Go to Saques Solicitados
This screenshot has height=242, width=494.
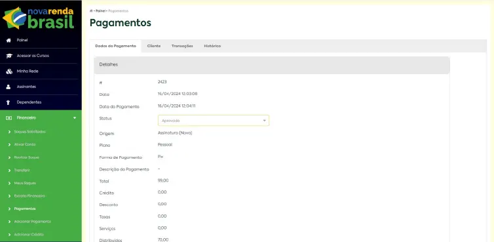(30, 132)
